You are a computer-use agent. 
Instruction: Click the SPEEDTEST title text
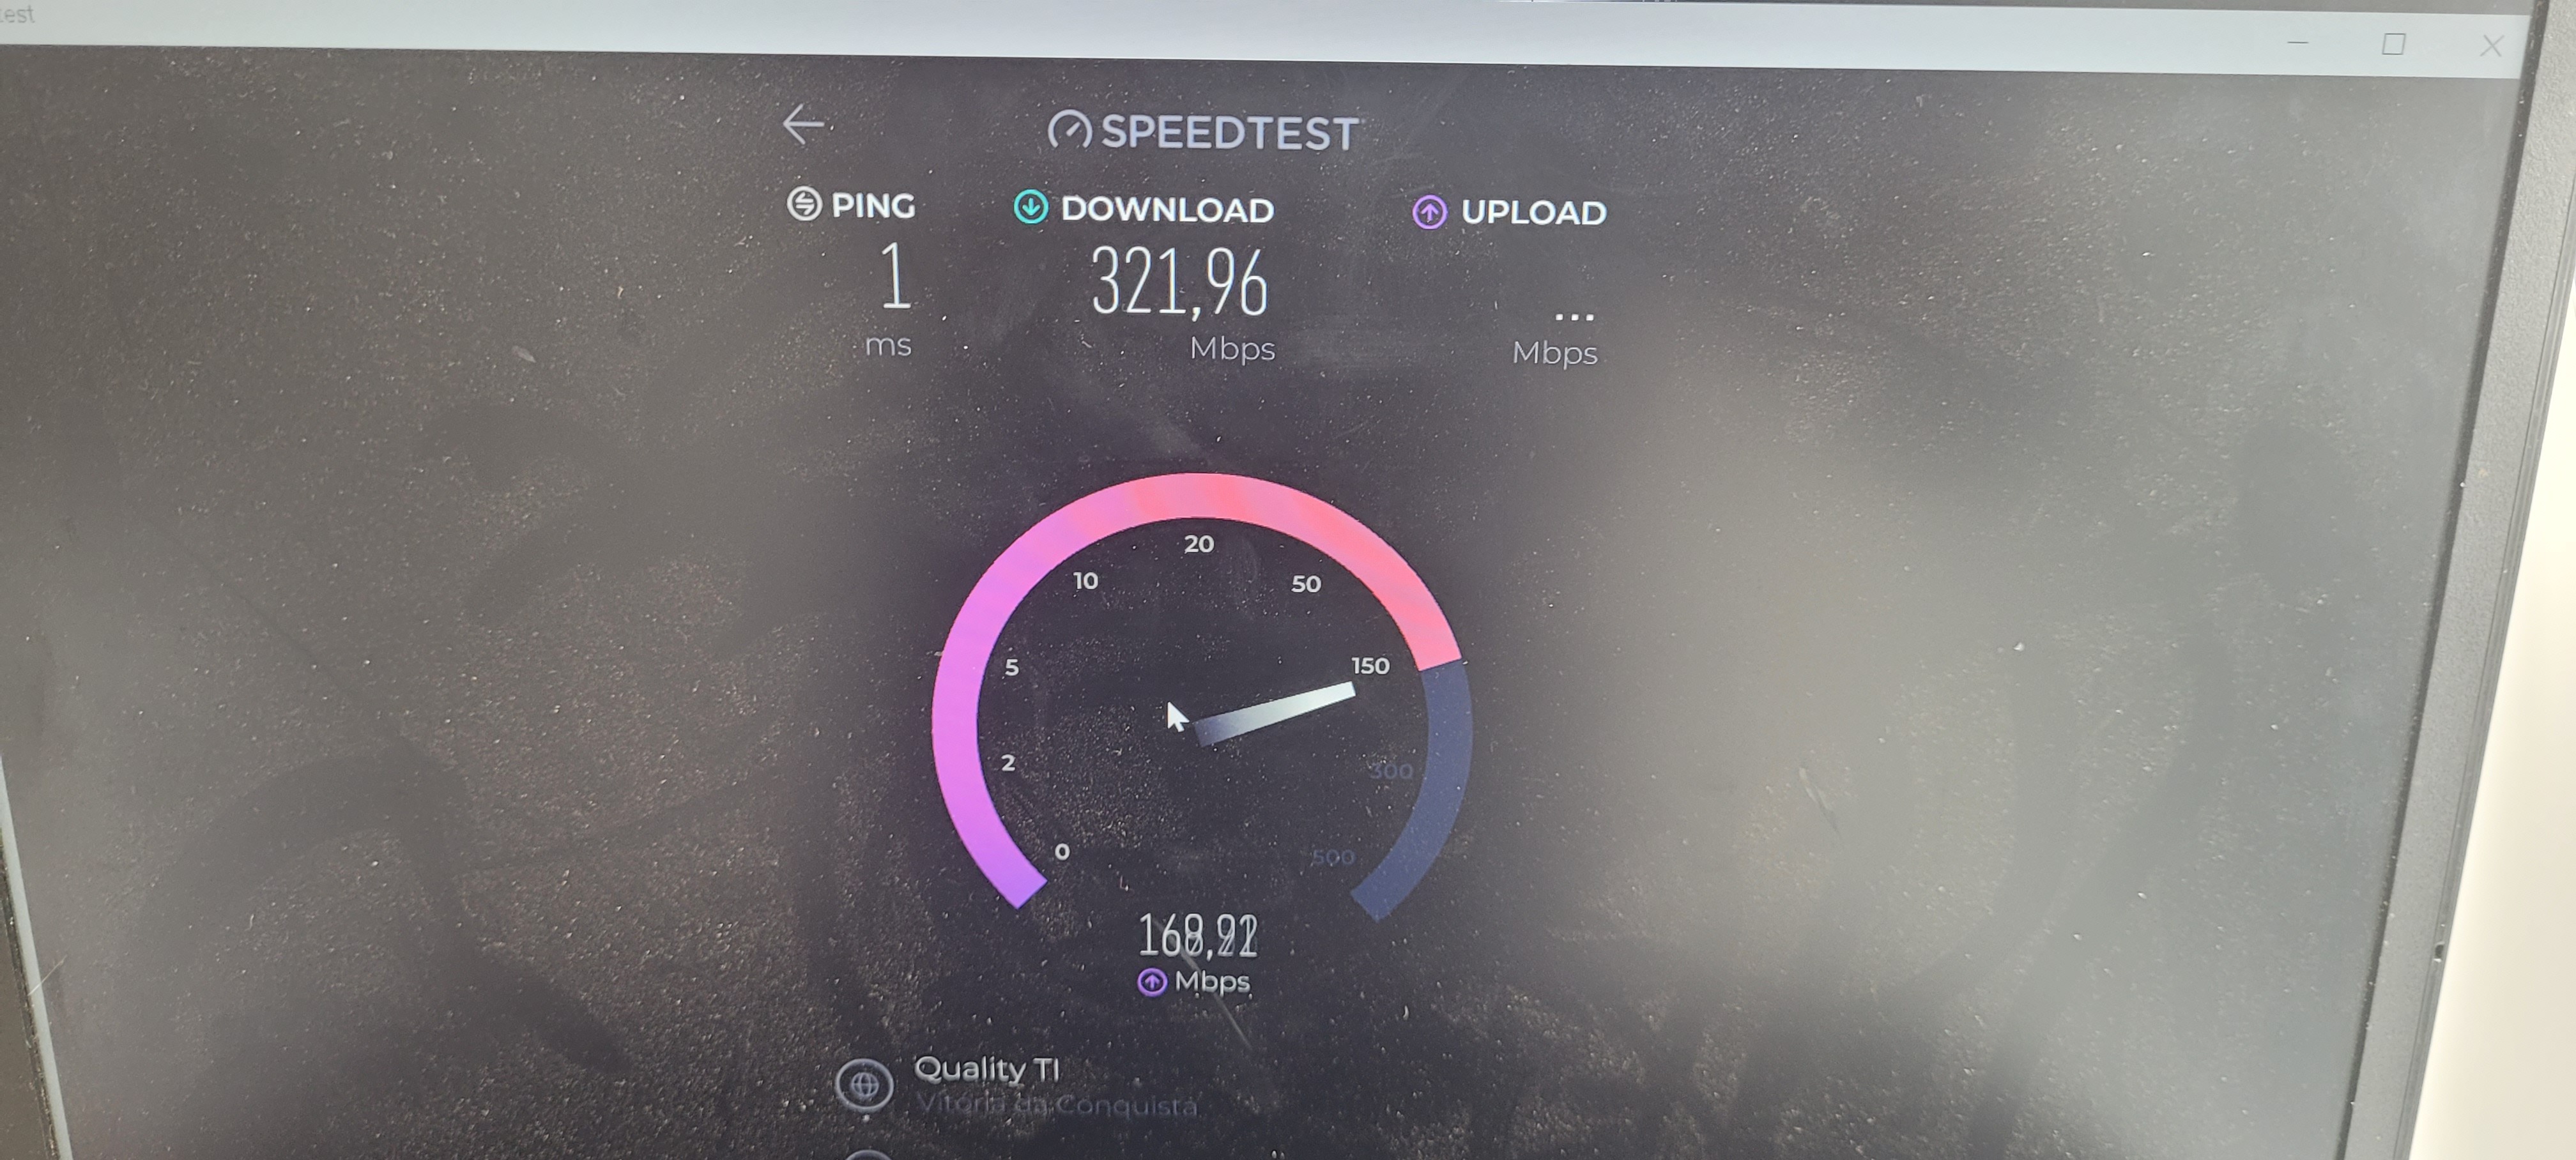(1229, 133)
